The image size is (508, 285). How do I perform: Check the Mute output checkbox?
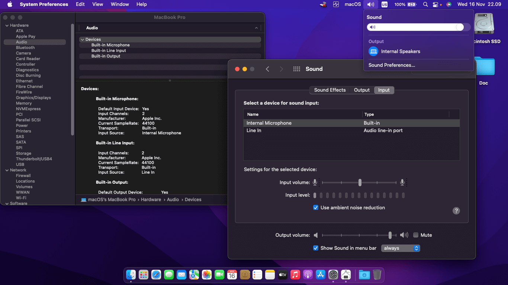[416, 235]
